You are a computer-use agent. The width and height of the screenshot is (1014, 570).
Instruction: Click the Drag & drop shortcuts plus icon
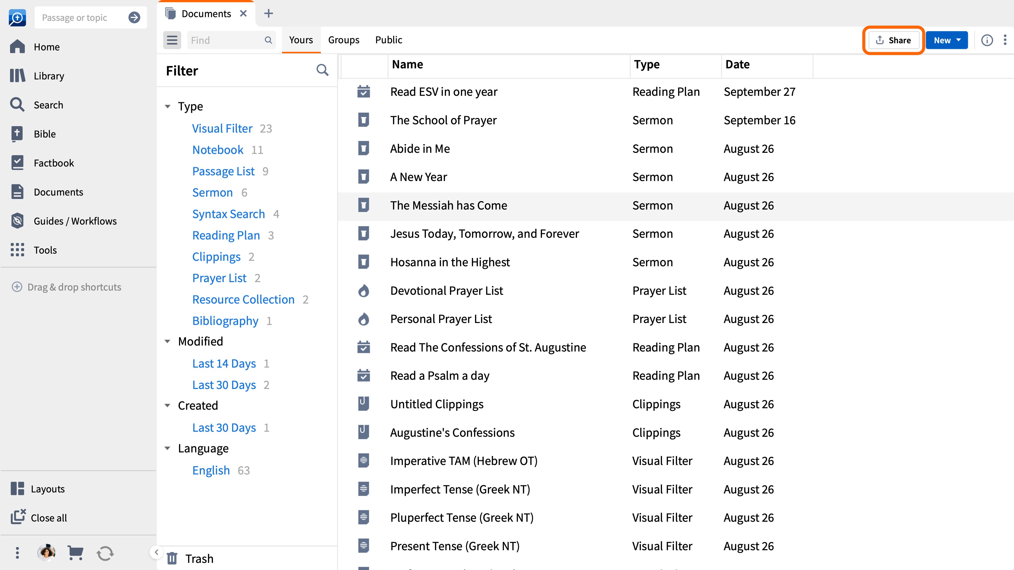(17, 287)
